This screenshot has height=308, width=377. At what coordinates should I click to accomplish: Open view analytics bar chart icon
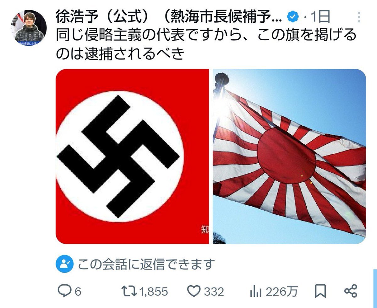tap(256, 292)
